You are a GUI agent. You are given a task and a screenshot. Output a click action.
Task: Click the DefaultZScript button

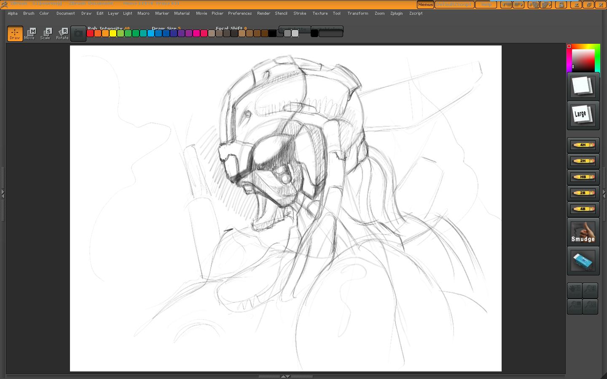tap(454, 5)
